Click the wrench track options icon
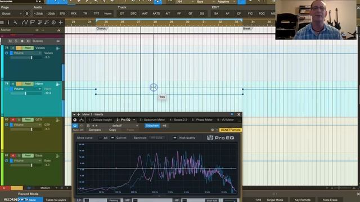This screenshot has width=360, height=202. [x=15, y=22]
